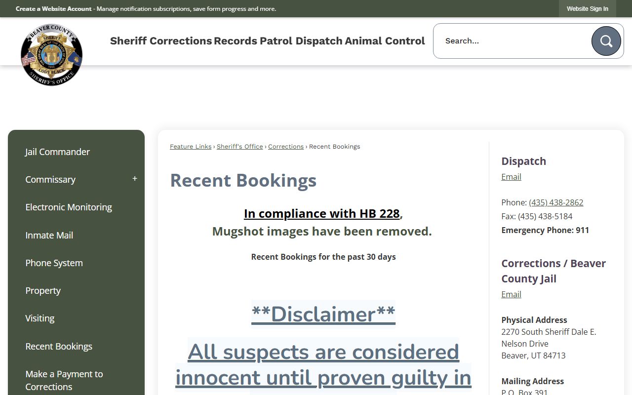Open the Sheriff menu
The width and height of the screenshot is (632, 395).
click(128, 41)
